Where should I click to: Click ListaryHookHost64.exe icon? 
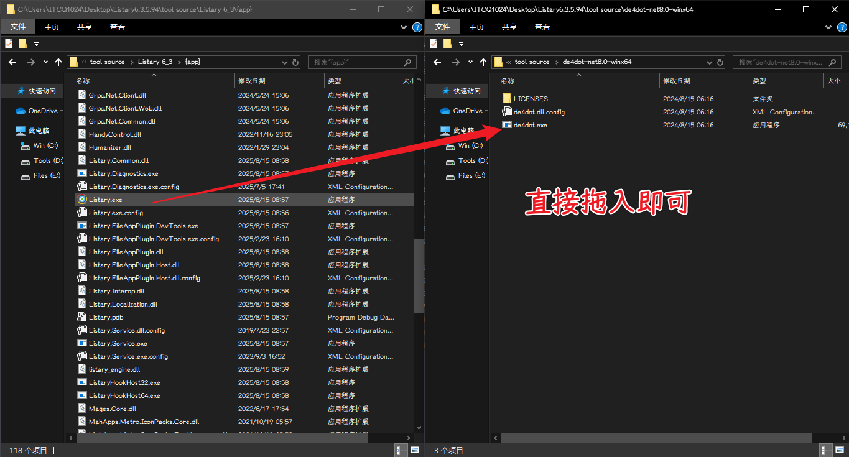click(81, 395)
